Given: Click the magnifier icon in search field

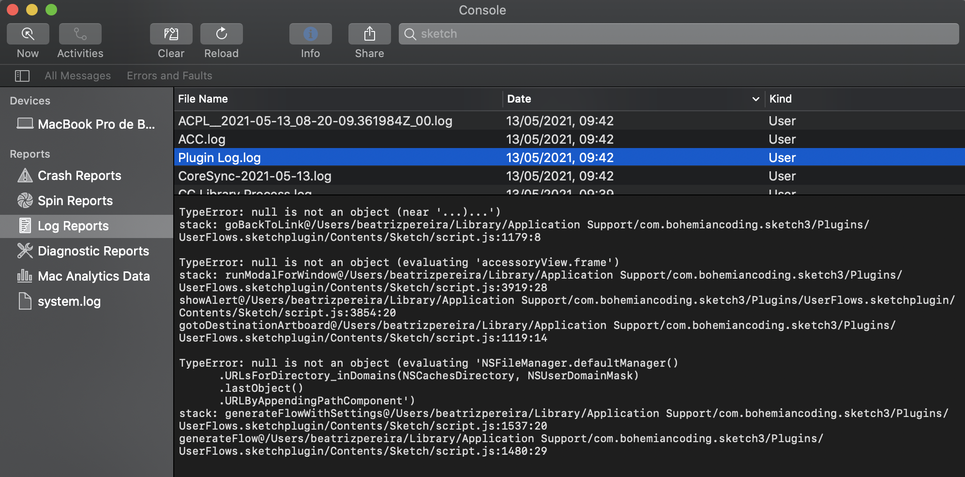Looking at the screenshot, I should pos(410,34).
